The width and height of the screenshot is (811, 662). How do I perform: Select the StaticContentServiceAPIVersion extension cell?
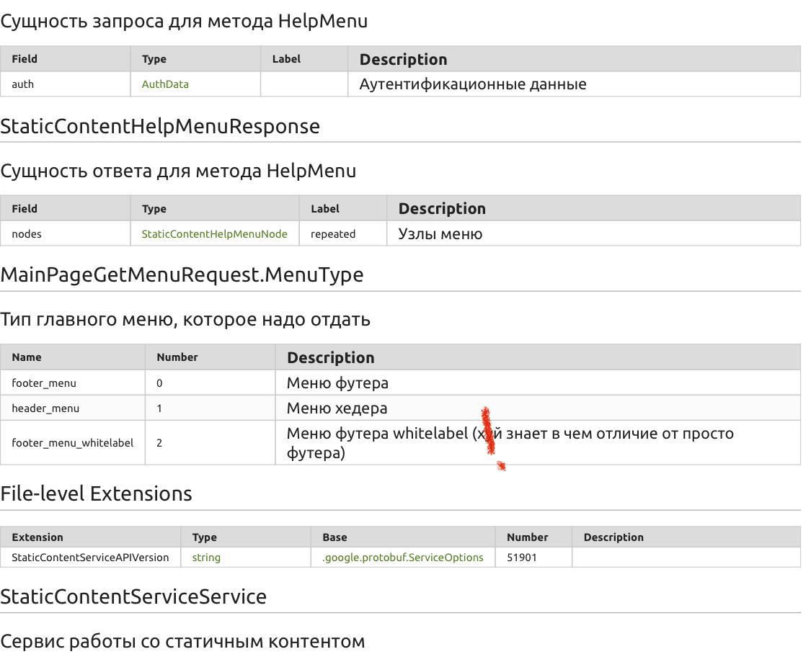(x=90, y=558)
